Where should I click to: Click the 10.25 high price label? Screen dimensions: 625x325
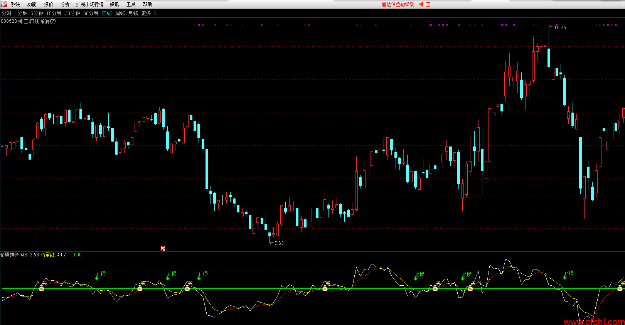560,28
